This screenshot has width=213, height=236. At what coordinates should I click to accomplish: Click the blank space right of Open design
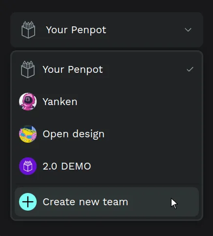(x=150, y=134)
